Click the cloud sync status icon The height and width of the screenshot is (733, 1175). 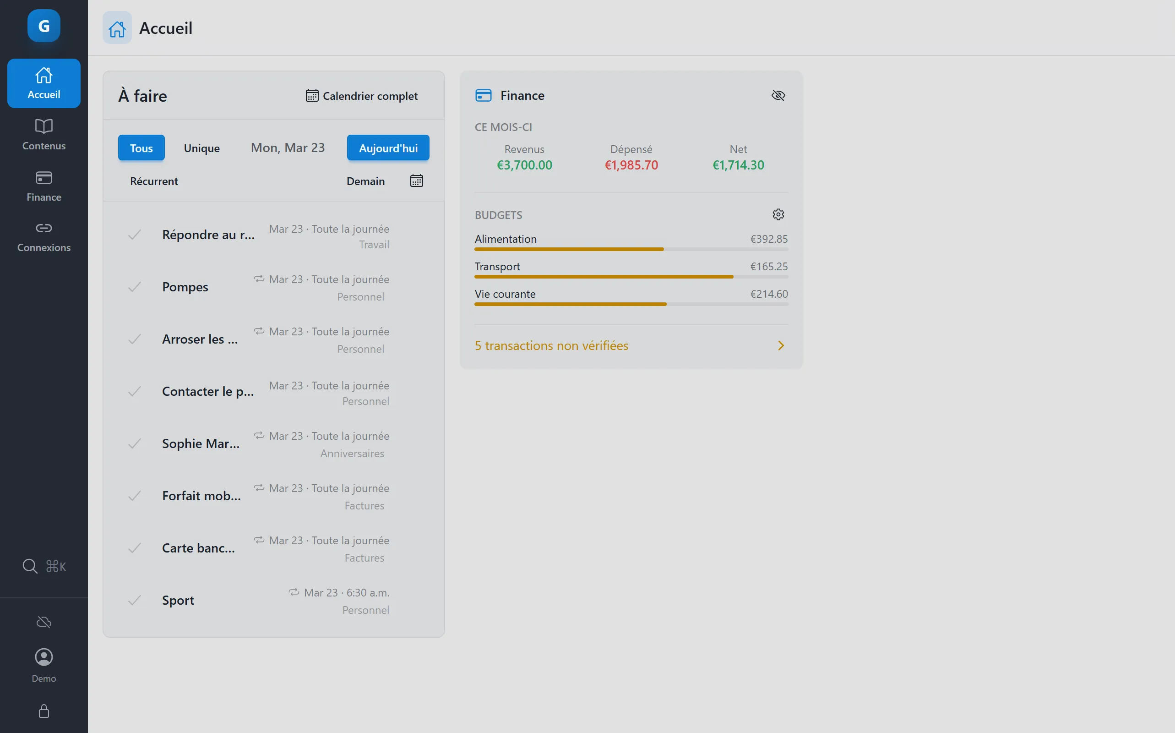pos(44,622)
